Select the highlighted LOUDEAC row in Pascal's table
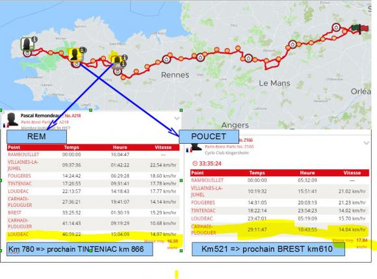The height and width of the screenshot is (279, 377). (94, 234)
